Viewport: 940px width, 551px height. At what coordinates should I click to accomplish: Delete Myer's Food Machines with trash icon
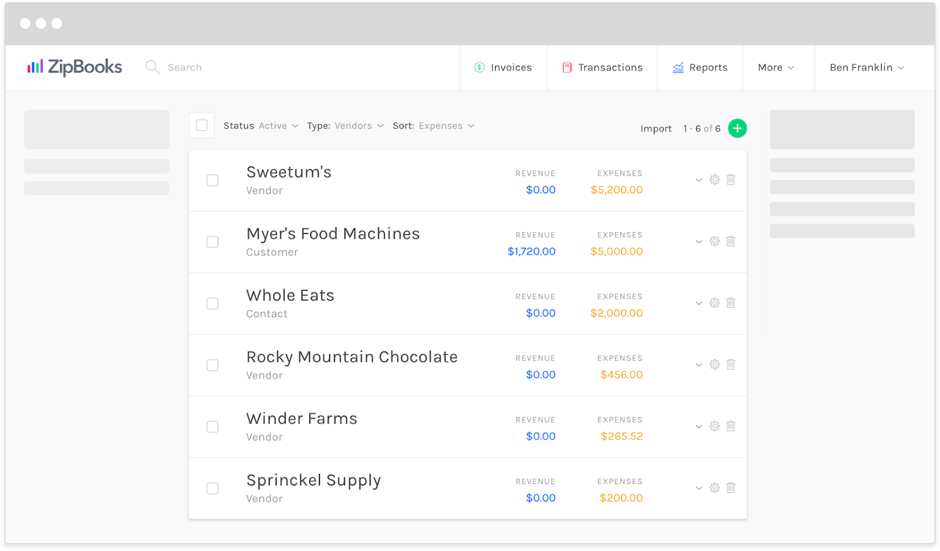731,241
